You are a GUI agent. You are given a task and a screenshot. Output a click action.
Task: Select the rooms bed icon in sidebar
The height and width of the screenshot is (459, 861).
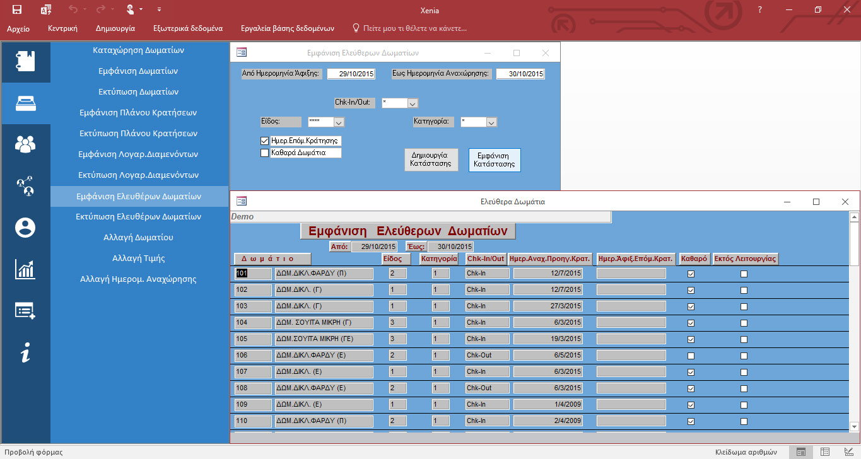click(26, 103)
